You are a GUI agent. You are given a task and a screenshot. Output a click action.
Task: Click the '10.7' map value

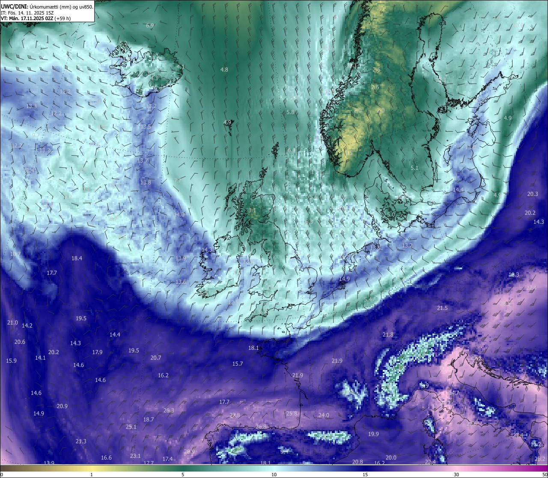[x=15, y=254]
